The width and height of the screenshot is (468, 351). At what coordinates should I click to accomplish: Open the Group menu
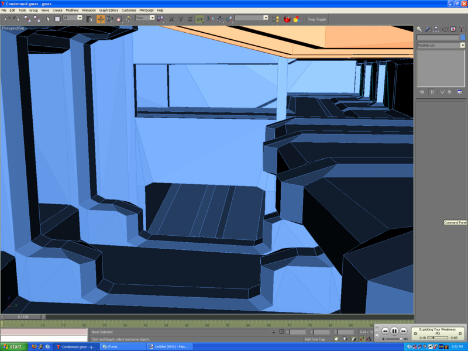coord(33,10)
